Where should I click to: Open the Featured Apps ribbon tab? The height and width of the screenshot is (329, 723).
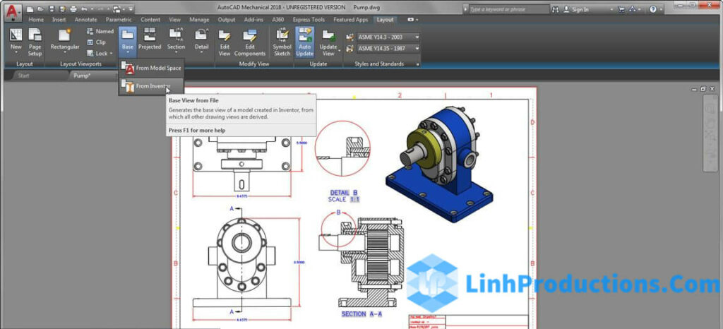coord(350,20)
